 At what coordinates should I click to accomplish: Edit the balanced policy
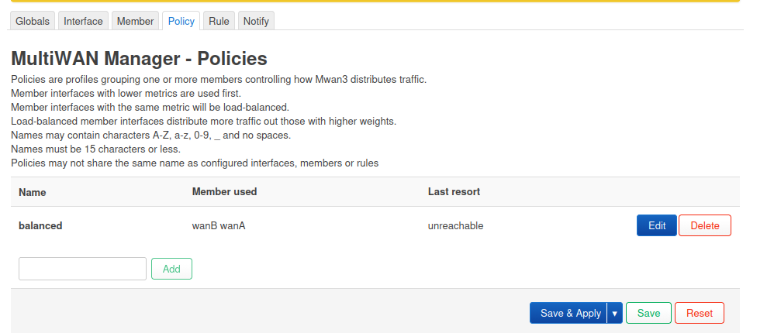(657, 226)
